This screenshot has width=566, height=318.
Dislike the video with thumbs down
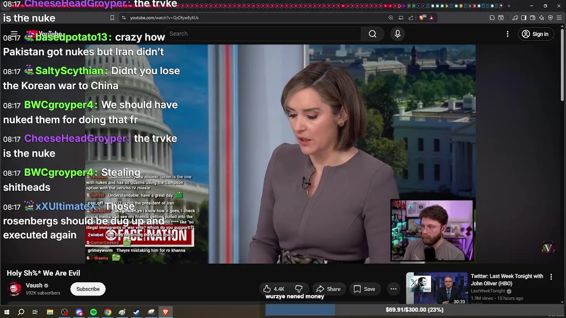(x=299, y=289)
